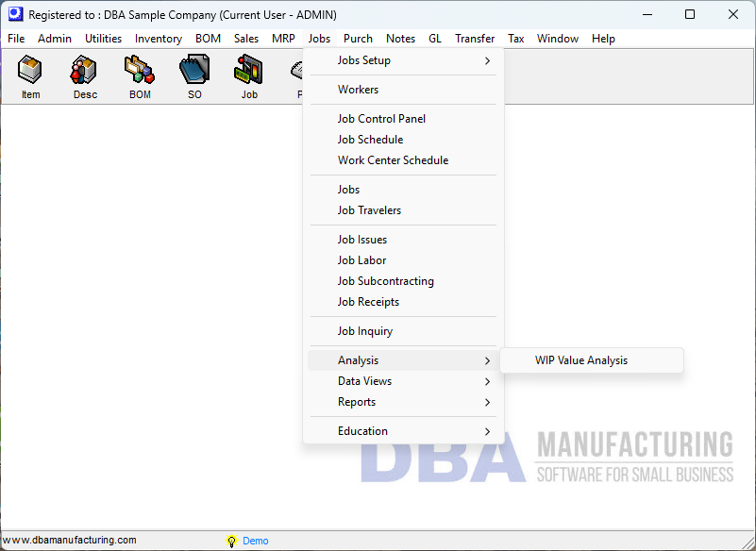Open the MRP menu
Image resolution: width=756 pixels, height=551 pixels.
283,39
